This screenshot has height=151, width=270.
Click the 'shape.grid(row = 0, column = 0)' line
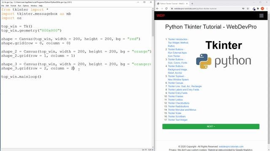click(x=36, y=43)
